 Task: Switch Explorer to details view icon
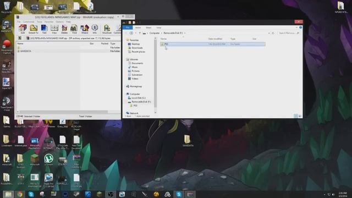[296, 116]
